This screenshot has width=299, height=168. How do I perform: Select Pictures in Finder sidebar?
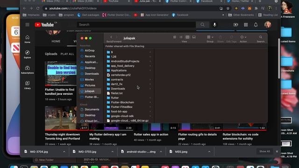(x=90, y=85)
